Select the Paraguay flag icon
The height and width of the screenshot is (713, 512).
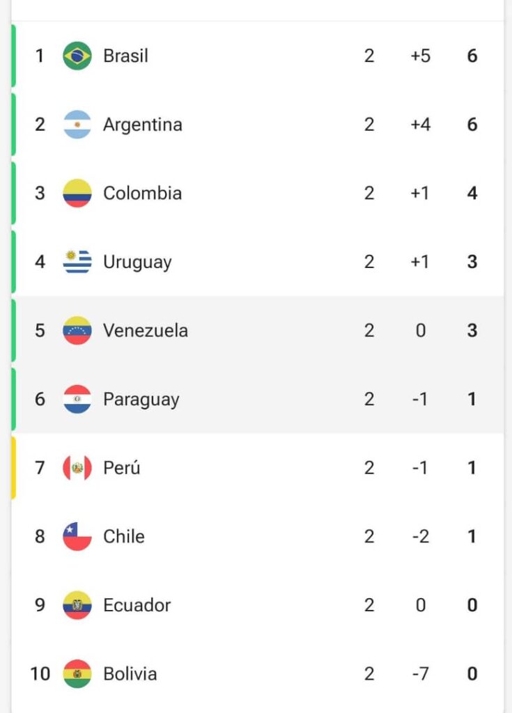tap(77, 399)
